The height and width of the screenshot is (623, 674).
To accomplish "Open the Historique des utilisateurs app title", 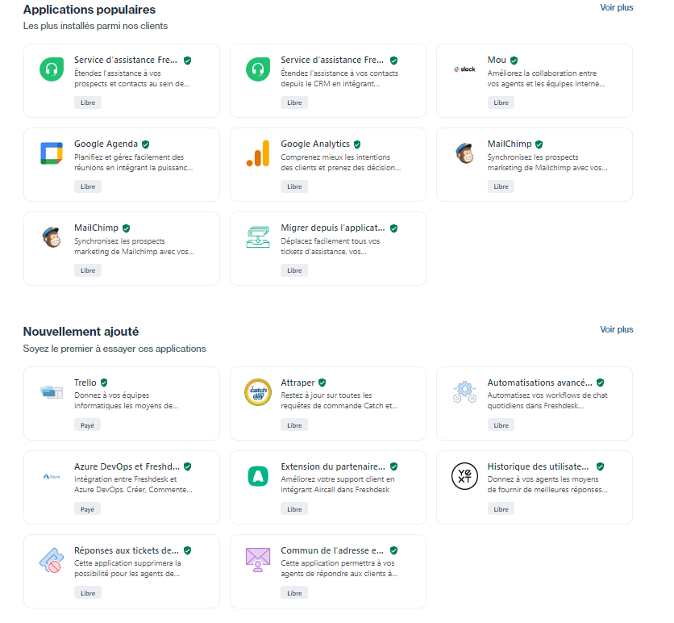I will coord(538,466).
